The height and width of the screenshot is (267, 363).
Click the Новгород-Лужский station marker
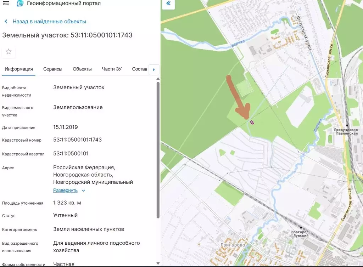301,228
